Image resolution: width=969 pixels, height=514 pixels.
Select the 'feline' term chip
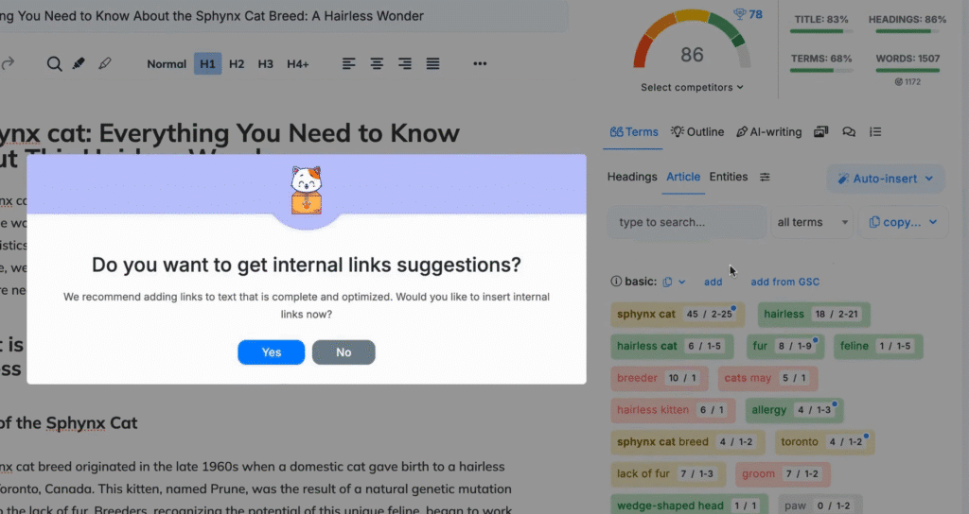(878, 346)
